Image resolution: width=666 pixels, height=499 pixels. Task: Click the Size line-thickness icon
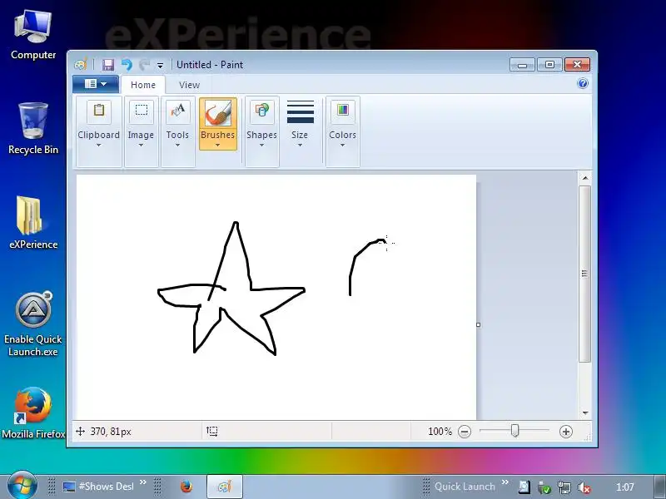301,111
